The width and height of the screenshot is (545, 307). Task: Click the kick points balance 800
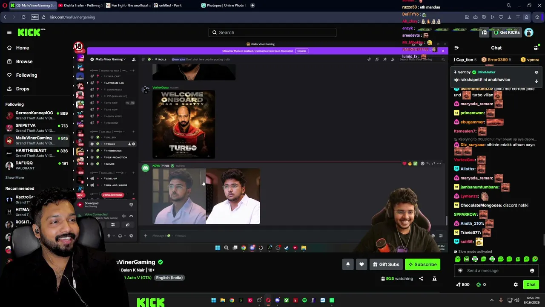pos(463,285)
